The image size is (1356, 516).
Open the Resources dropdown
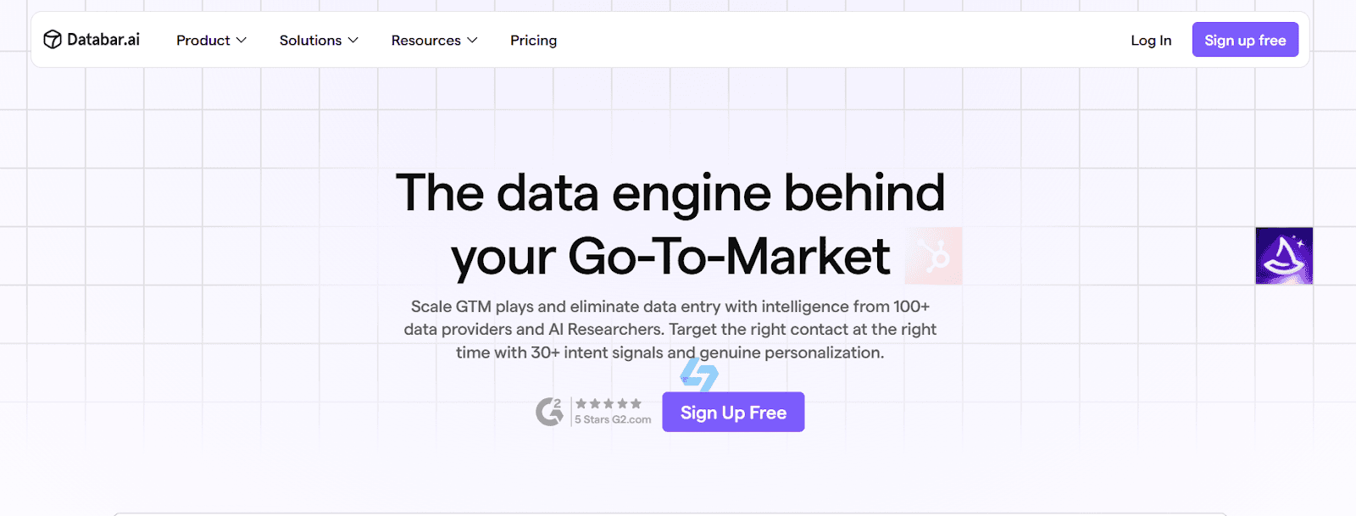pyautogui.click(x=434, y=40)
